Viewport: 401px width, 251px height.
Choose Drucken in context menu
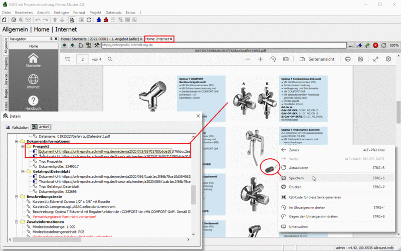336,187
